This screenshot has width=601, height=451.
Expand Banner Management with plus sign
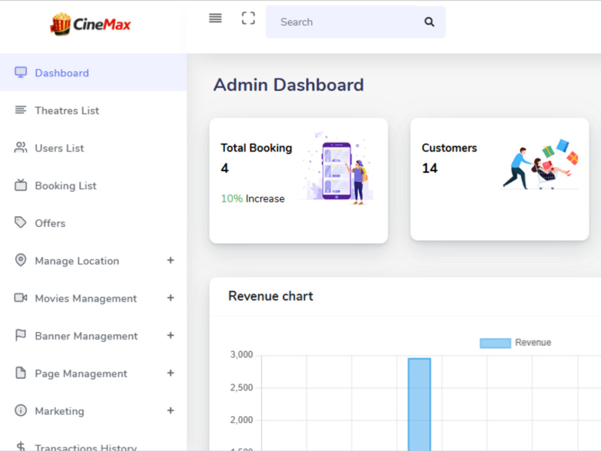click(171, 336)
